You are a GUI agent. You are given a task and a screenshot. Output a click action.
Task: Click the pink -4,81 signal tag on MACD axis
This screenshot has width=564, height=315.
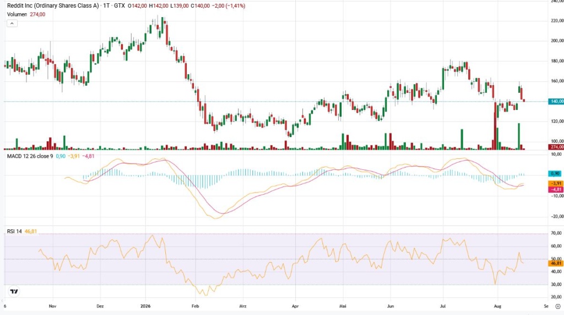[556, 189]
